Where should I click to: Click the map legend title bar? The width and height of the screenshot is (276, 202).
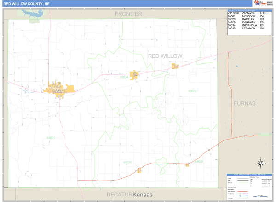click(x=250, y=174)
